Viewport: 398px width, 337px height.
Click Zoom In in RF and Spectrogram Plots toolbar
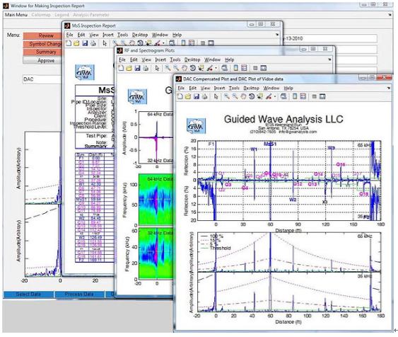(168, 68)
